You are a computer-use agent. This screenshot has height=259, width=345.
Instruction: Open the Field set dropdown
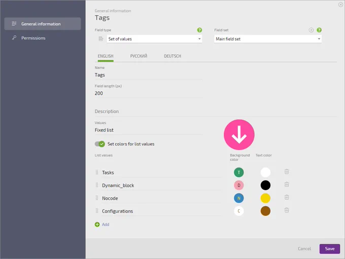click(268, 39)
